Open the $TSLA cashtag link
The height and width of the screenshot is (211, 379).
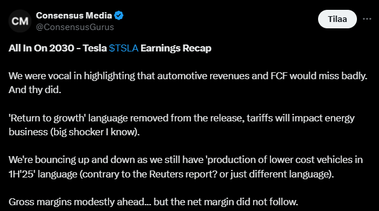tap(124, 48)
